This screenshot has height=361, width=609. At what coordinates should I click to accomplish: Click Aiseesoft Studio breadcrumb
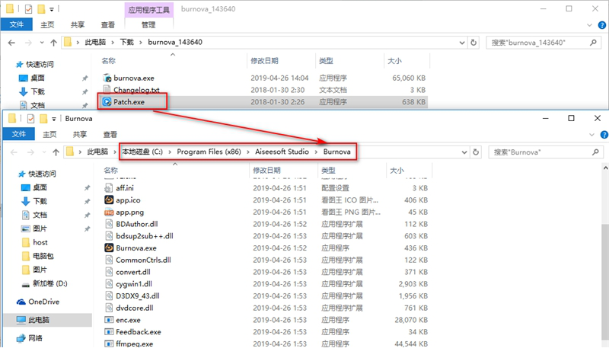click(282, 152)
